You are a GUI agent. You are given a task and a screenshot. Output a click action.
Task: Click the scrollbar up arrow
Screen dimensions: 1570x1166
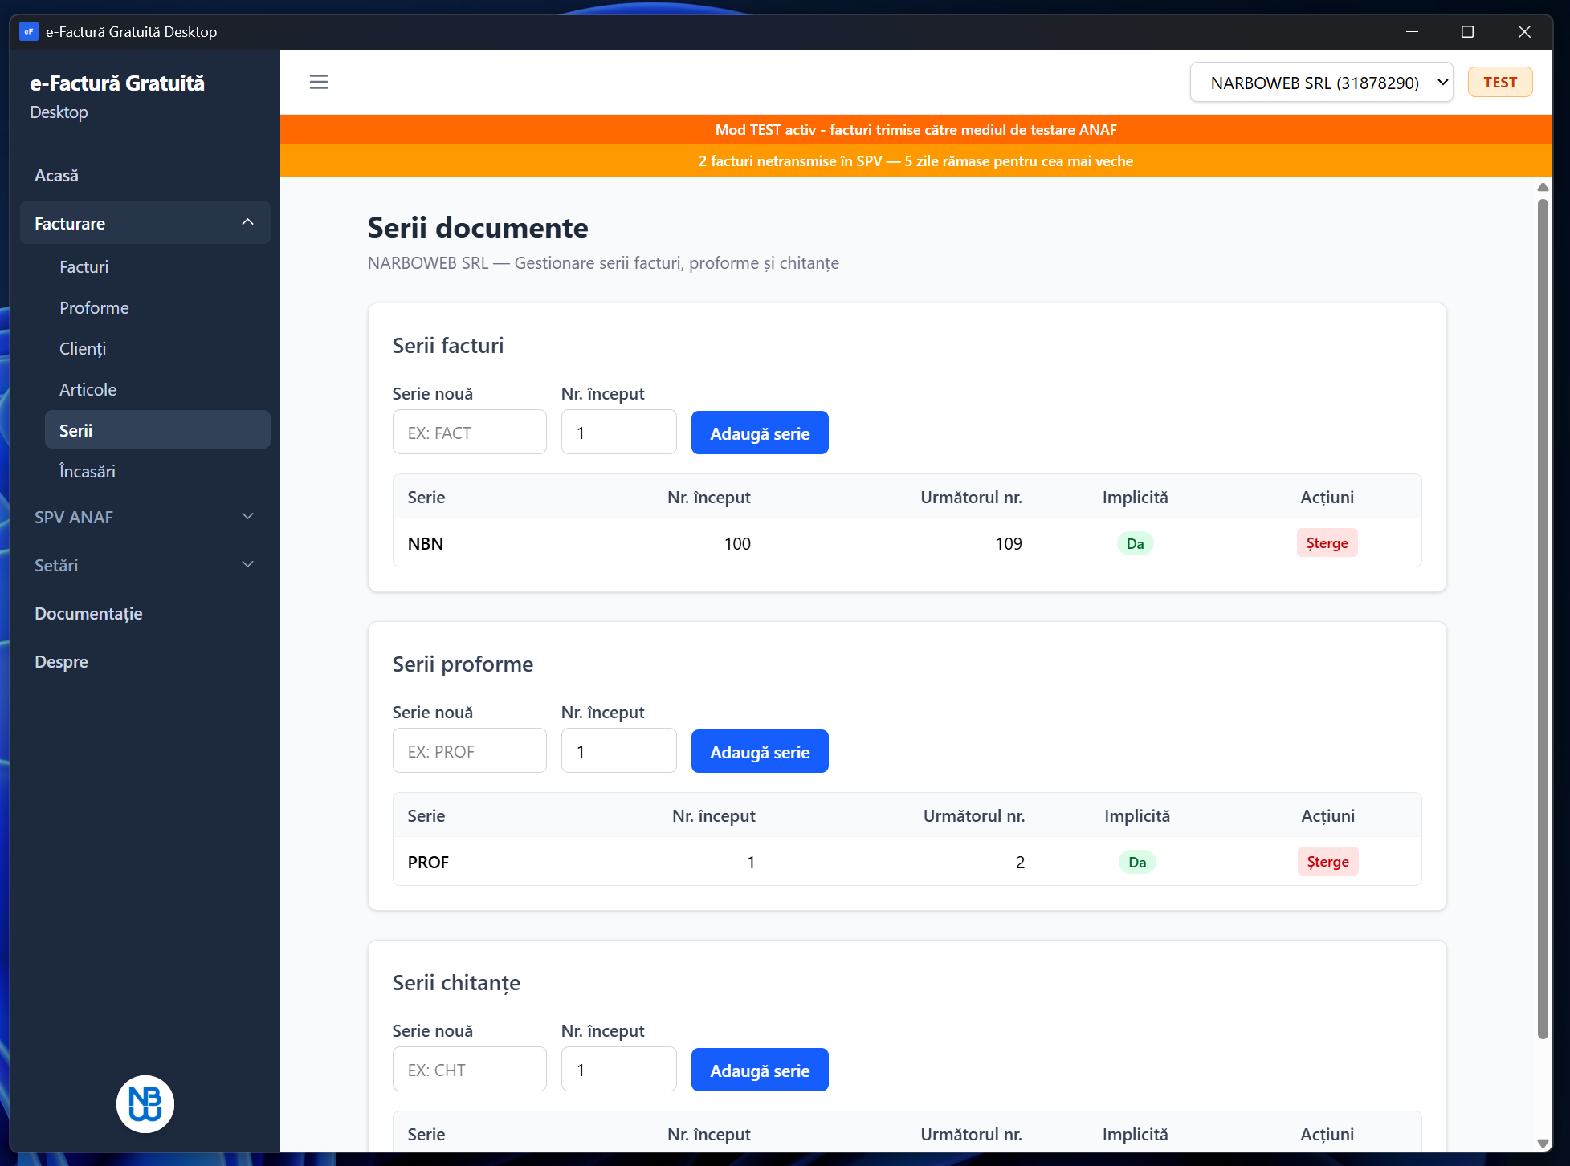[1543, 187]
